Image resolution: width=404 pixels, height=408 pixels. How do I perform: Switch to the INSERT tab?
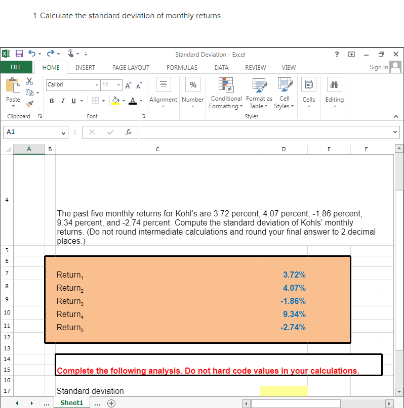(x=85, y=68)
